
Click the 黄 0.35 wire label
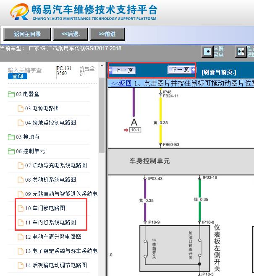160,122
